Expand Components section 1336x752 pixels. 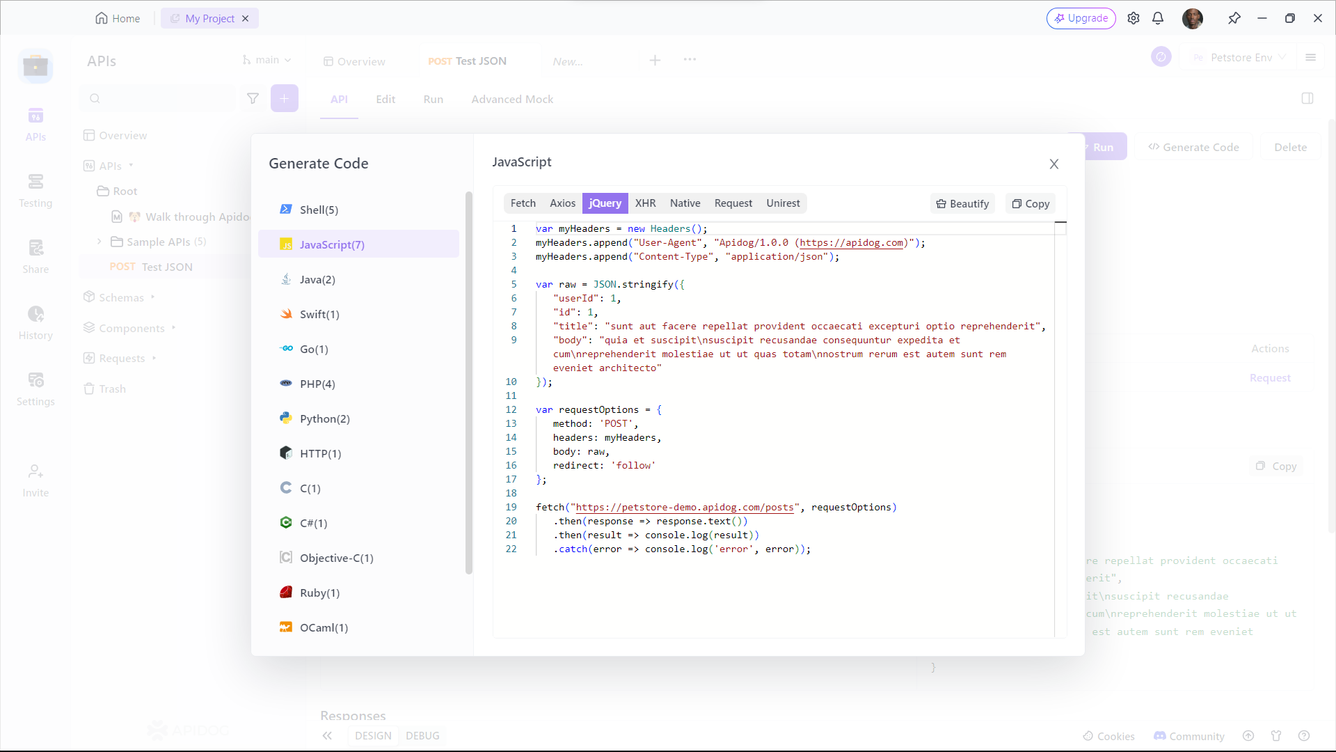click(x=173, y=328)
